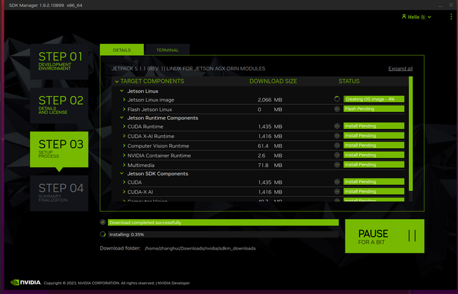This screenshot has width=458, height=294.
Task: Click pending status icon for CUDA-X AI row
Action: tap(337, 191)
